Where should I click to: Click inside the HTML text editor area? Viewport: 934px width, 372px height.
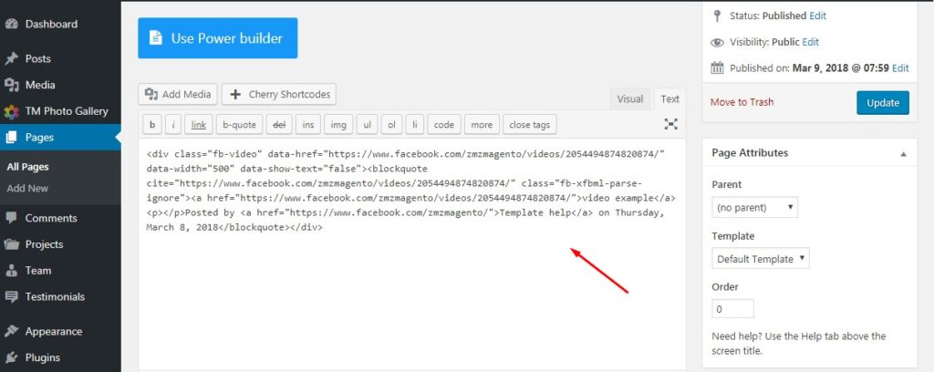click(x=411, y=254)
